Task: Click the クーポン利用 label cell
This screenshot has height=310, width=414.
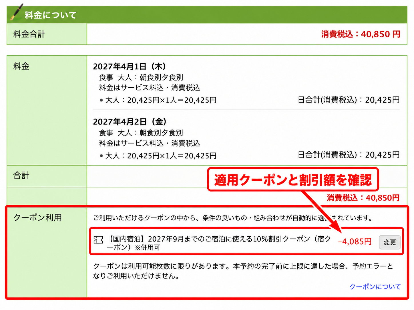Action: point(47,252)
